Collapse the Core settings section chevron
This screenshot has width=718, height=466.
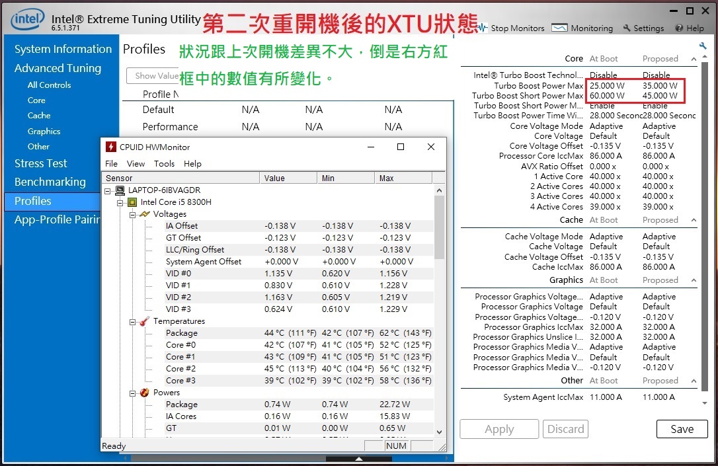click(x=693, y=58)
